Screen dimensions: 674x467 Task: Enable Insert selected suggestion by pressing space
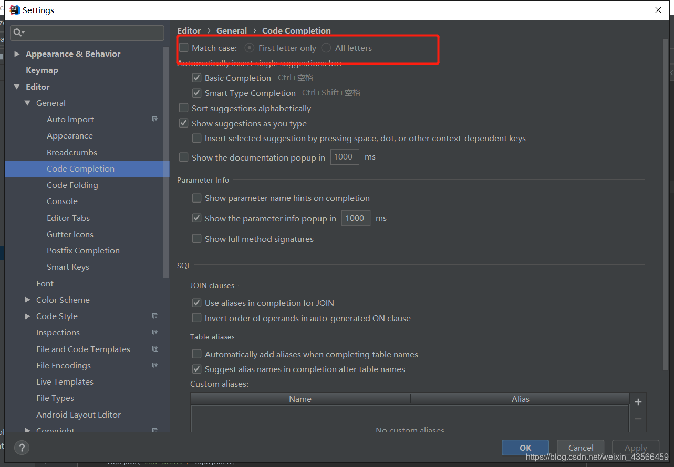tap(196, 139)
